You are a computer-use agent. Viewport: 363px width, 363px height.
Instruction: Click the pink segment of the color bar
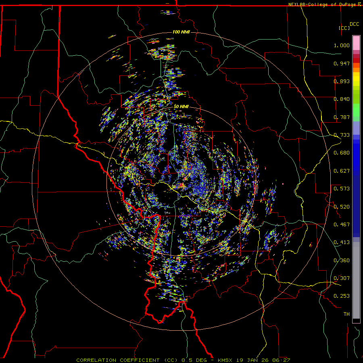(x=356, y=43)
